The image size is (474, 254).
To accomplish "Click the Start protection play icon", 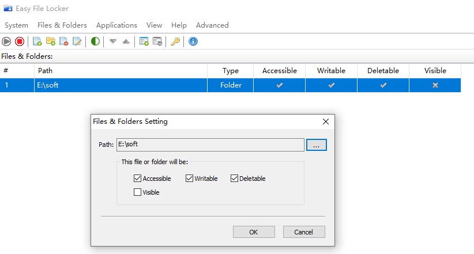I will pos(7,41).
